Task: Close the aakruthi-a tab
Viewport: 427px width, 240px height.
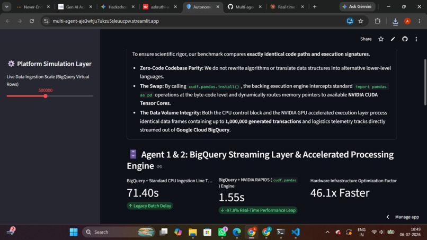Action: [x=175, y=7]
